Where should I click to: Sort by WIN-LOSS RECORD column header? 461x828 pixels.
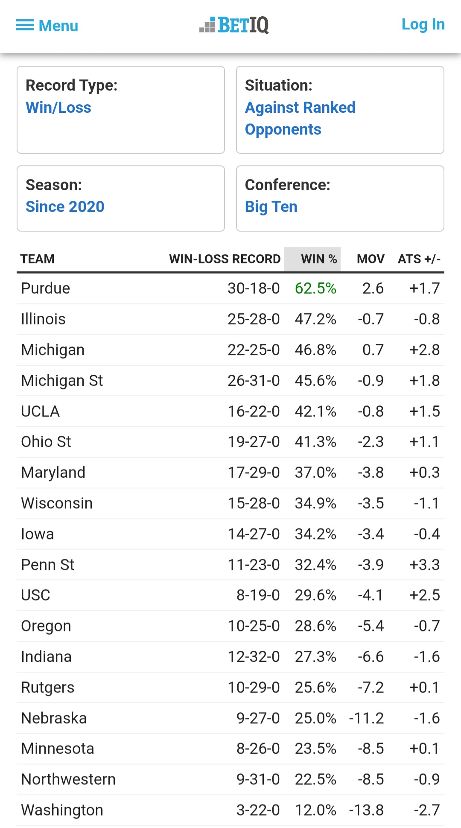tap(225, 259)
